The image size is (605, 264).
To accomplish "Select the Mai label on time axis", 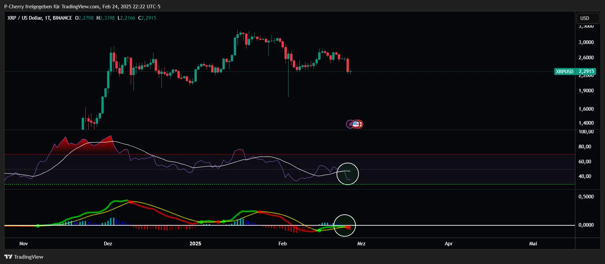I will [x=533, y=244].
